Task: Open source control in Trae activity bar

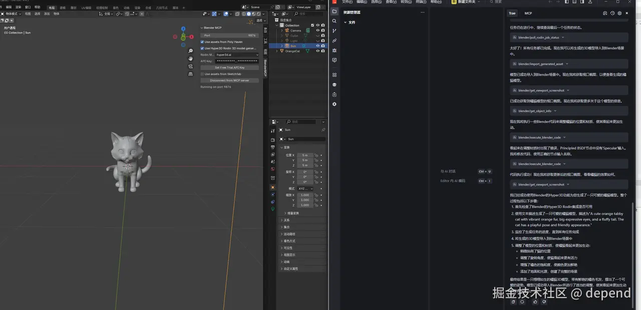Action: (335, 31)
